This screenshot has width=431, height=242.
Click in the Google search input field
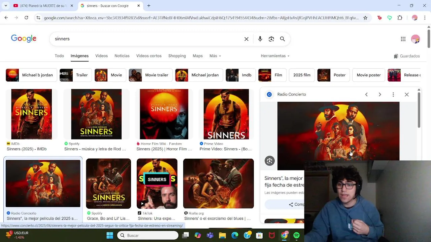point(148,39)
